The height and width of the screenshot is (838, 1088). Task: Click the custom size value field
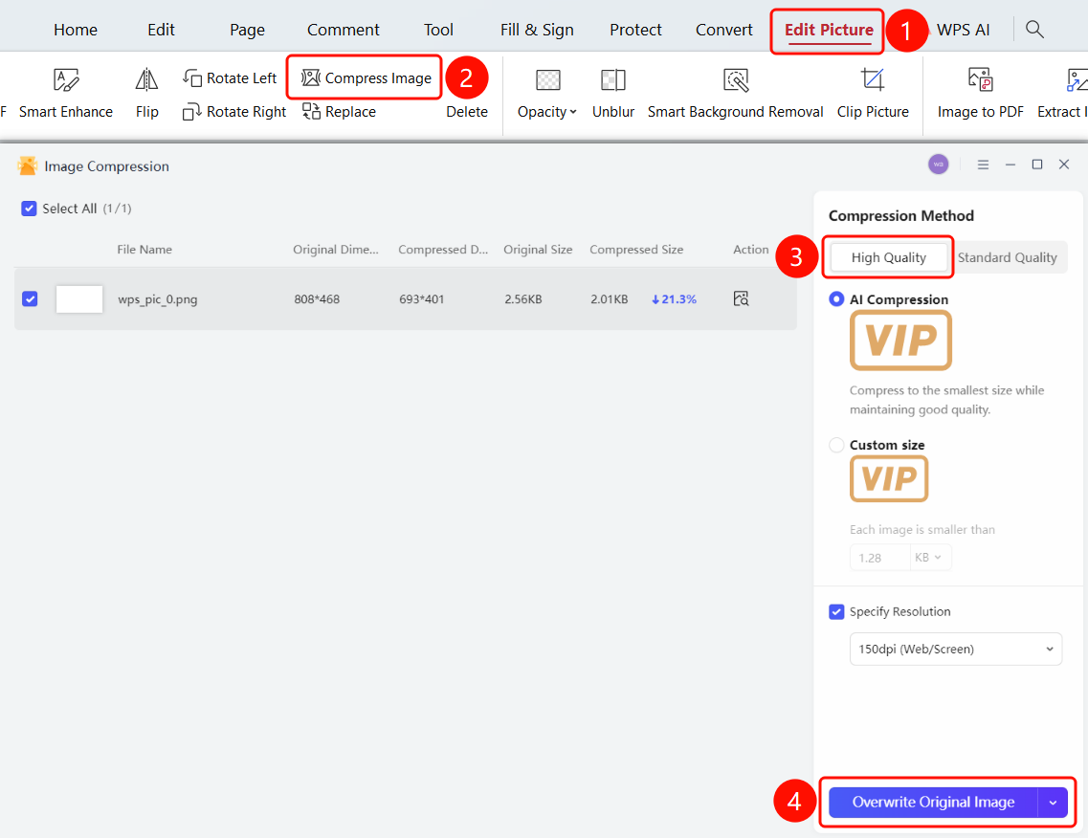click(x=879, y=557)
